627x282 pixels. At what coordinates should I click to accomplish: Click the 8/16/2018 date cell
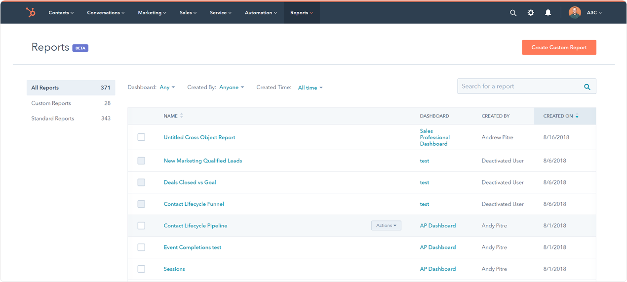(556, 137)
